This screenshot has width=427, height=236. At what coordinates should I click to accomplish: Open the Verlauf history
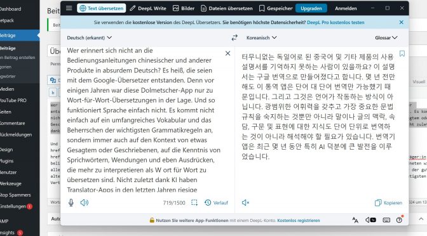(216, 202)
